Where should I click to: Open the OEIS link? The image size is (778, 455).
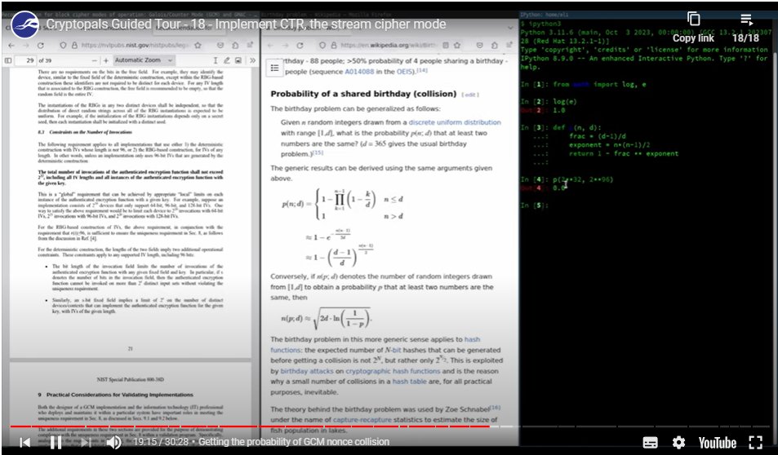[x=402, y=72]
